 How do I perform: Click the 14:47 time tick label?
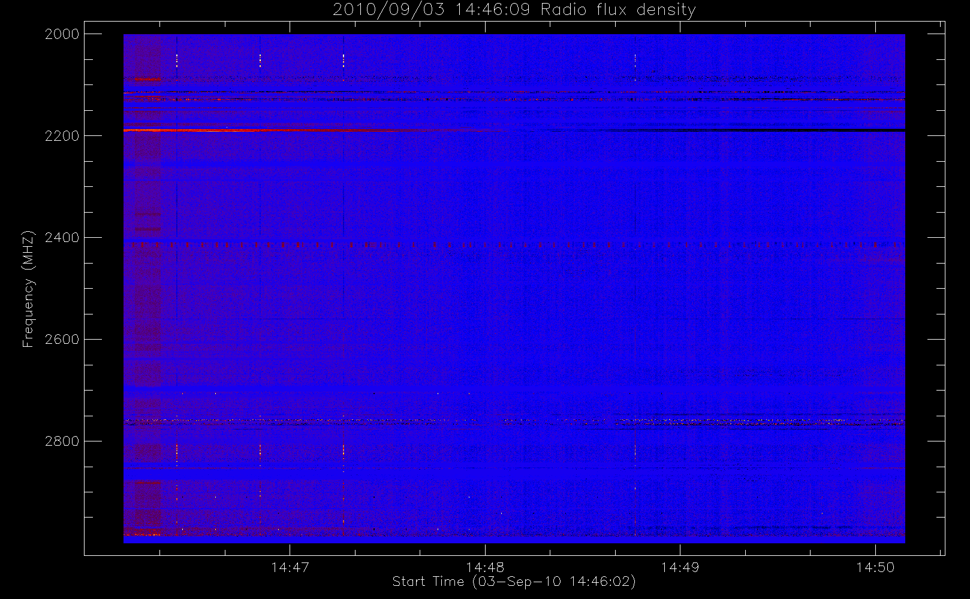[290, 567]
